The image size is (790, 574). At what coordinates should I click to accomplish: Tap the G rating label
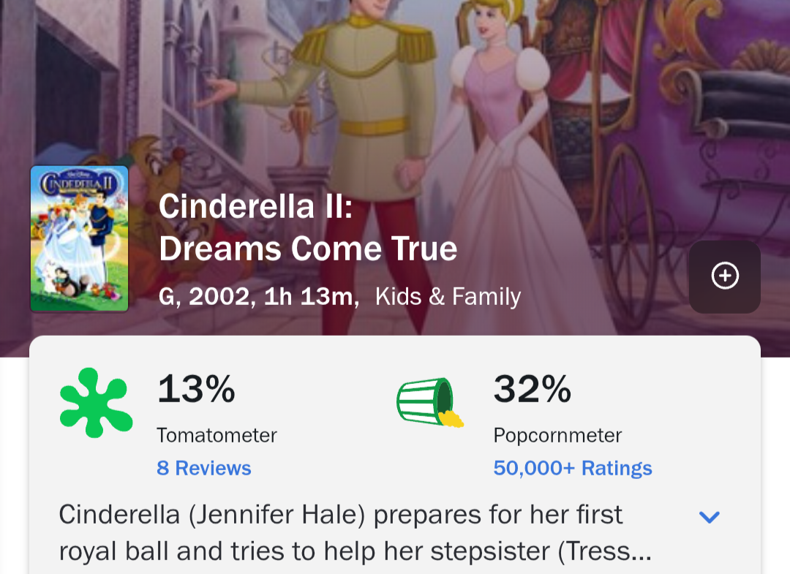(169, 298)
